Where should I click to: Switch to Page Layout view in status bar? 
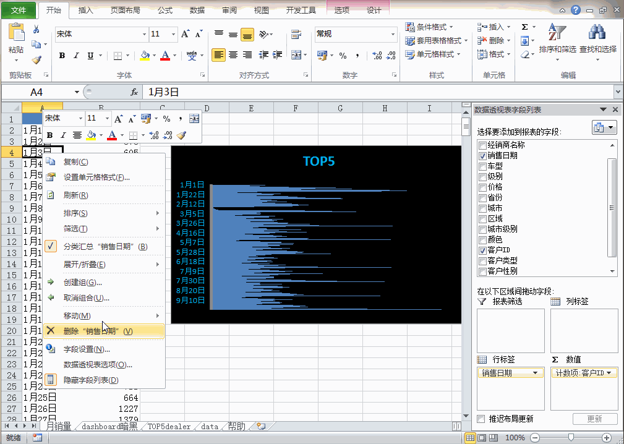click(482, 438)
